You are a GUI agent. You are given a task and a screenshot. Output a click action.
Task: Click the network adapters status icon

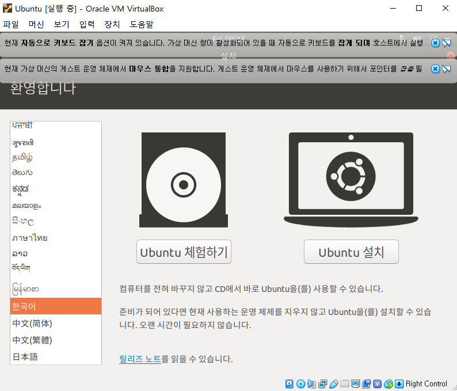point(323,384)
